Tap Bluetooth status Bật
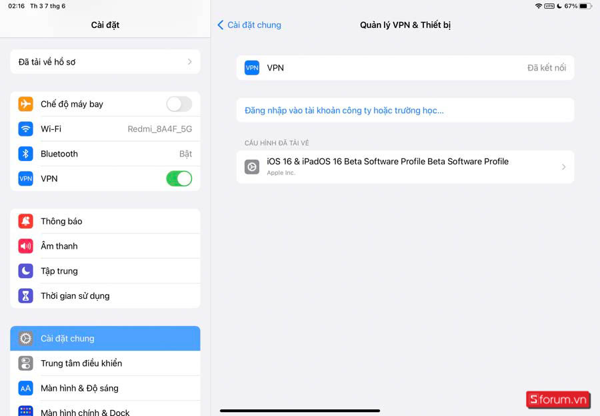Screen dimensions: 600x416 (185, 154)
